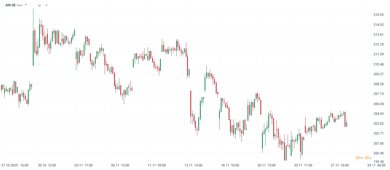The image size is (390, 170).
Task: Select the 212.70 price level label
Action: point(379,44)
